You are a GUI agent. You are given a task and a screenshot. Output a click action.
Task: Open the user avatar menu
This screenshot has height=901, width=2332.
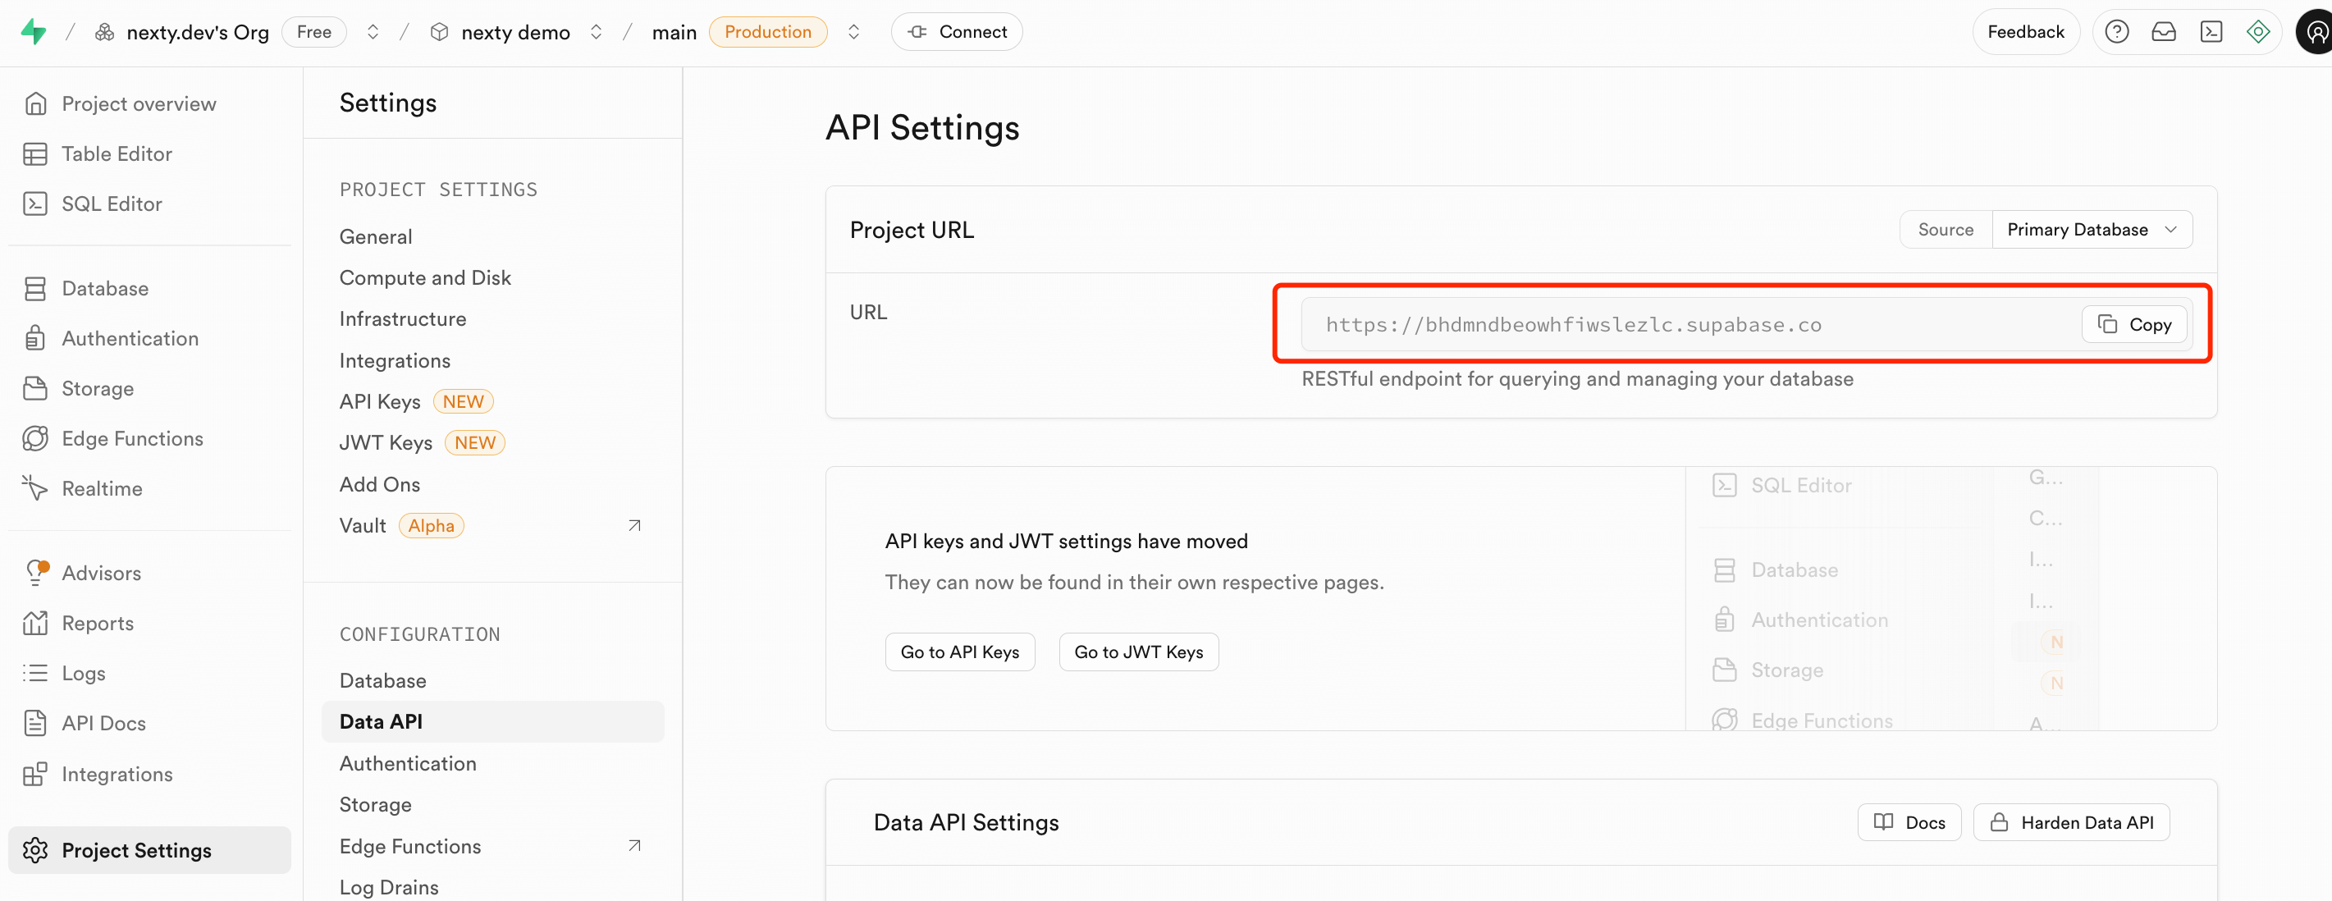click(x=2316, y=32)
